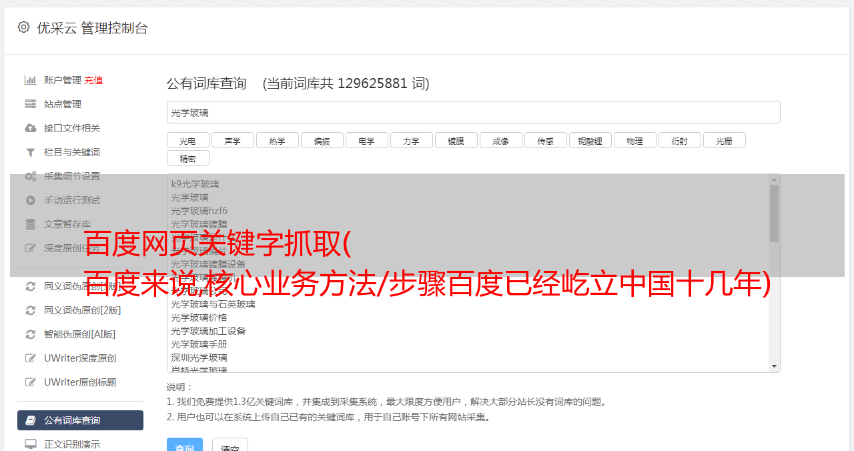The image size is (854, 451).
Task: Click the 成像 tag button
Action: coord(500,140)
